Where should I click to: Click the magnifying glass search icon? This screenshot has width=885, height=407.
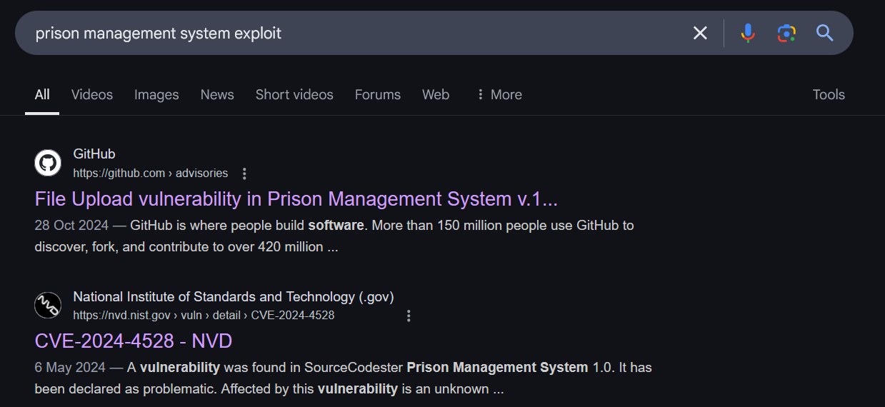(825, 33)
